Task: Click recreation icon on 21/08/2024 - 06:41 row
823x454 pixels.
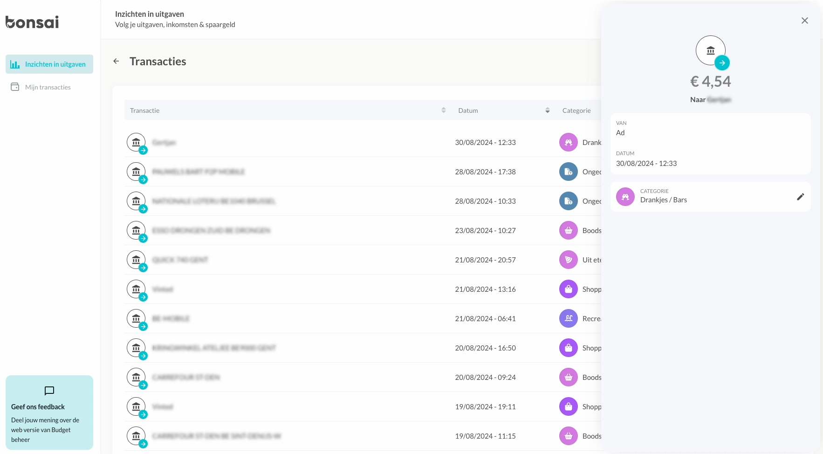Action: [569, 319]
